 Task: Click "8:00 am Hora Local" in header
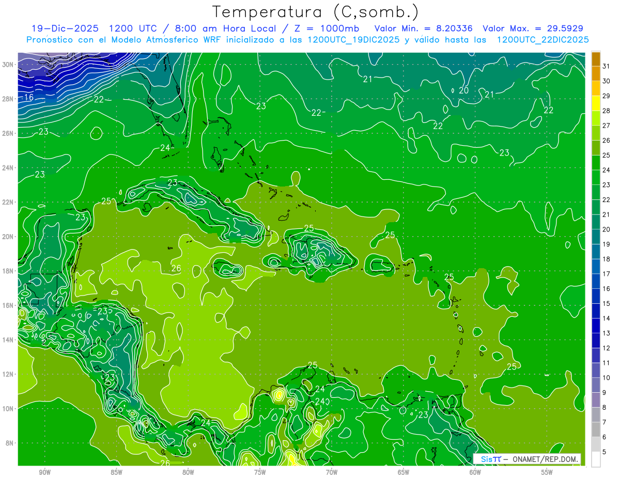coord(225,28)
